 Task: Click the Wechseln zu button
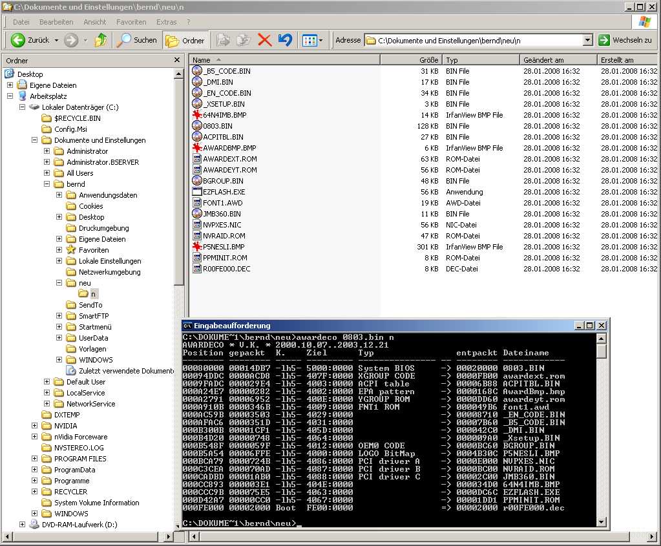[625, 40]
